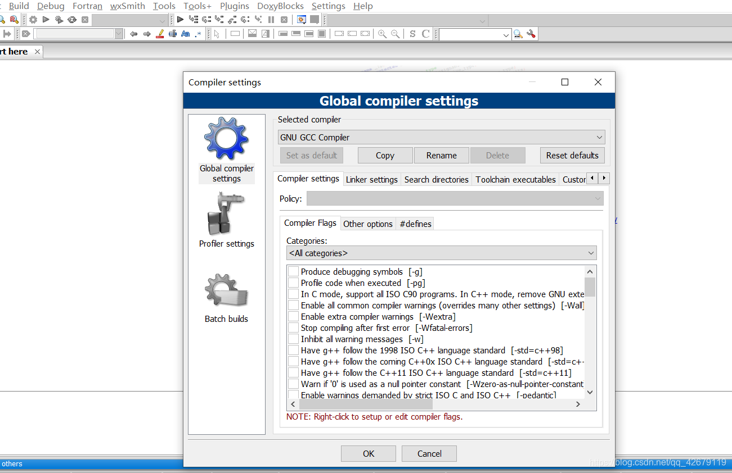The width and height of the screenshot is (732, 473).
Task: Open the Selected compiler GNU GCC dropdown
Action: (x=441, y=137)
